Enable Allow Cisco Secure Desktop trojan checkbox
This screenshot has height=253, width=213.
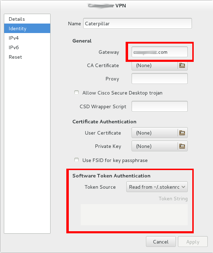point(76,92)
